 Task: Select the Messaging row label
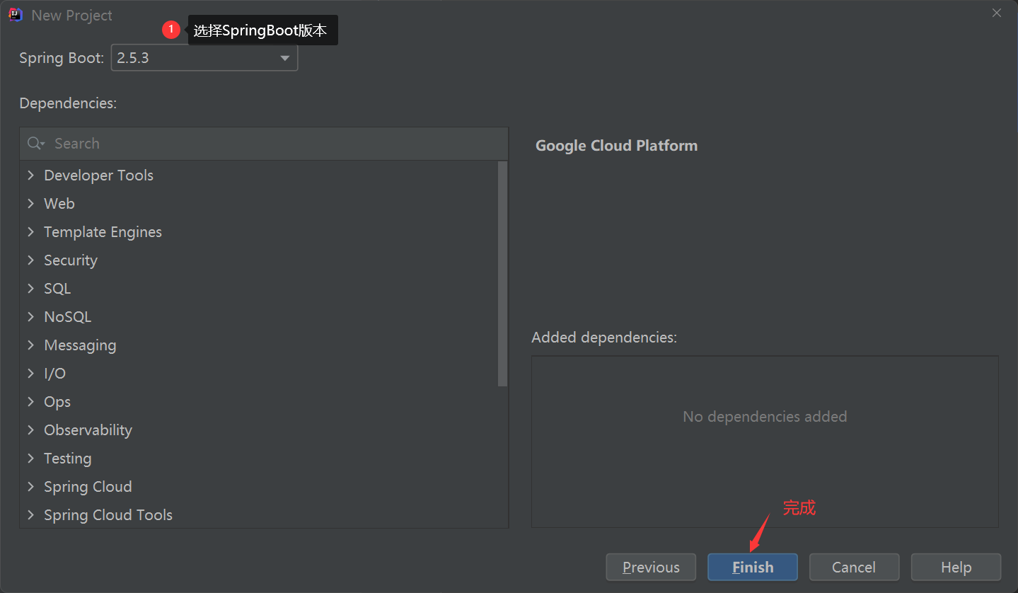coord(80,345)
